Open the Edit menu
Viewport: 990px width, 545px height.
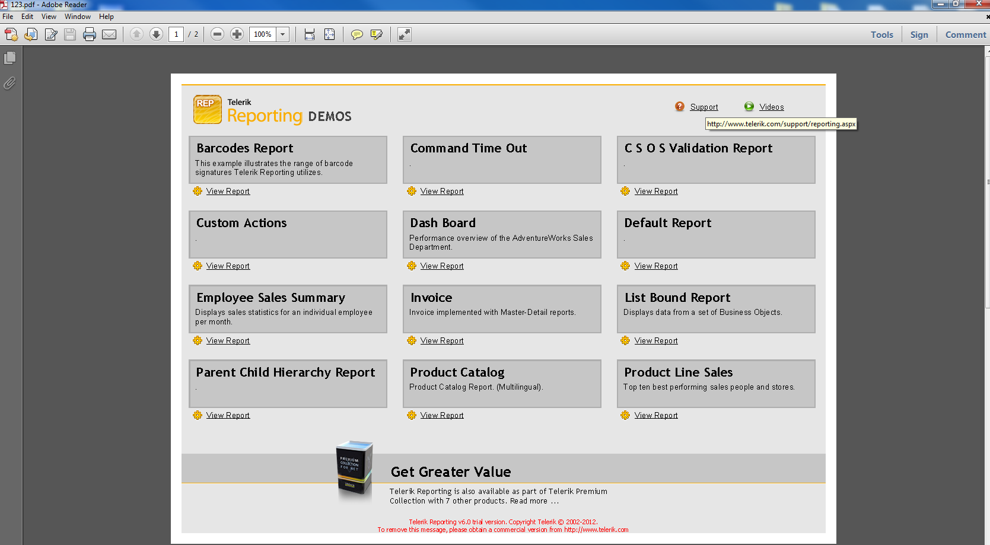(x=27, y=17)
